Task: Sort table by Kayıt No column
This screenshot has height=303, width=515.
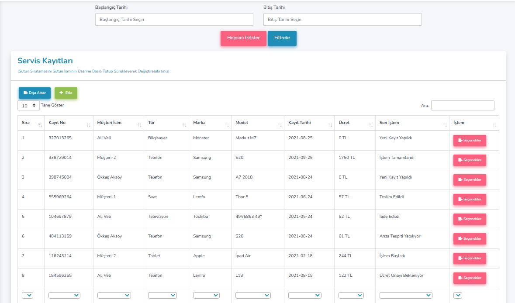Action: (88, 125)
